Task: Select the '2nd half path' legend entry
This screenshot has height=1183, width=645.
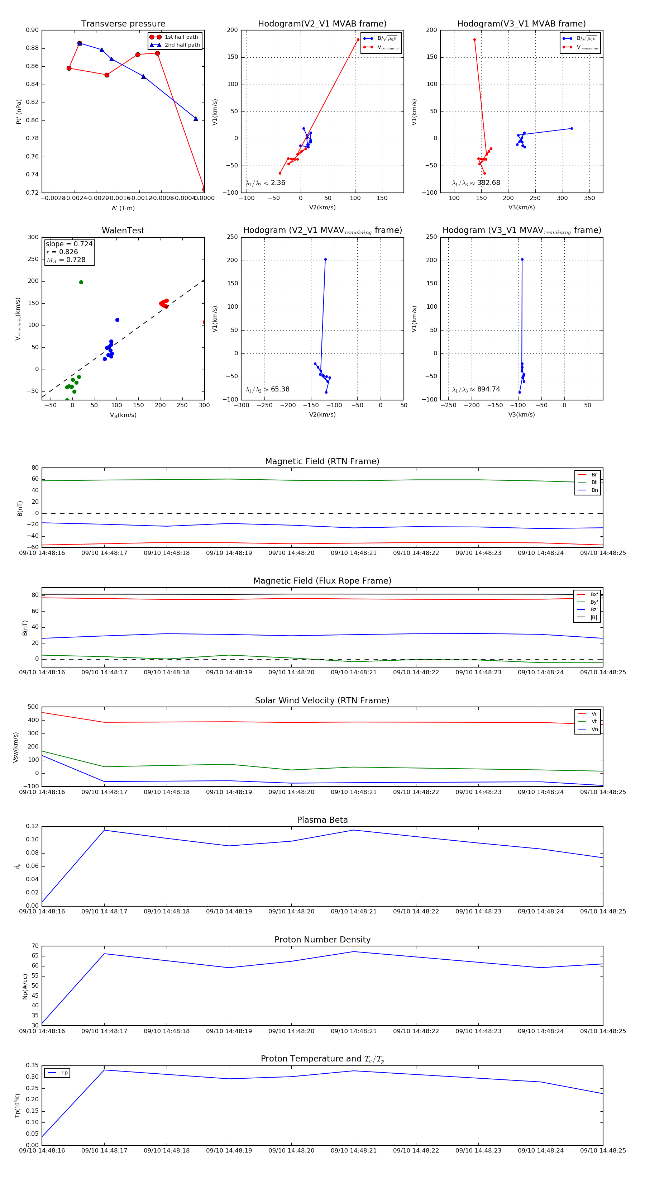Action: coord(175,45)
